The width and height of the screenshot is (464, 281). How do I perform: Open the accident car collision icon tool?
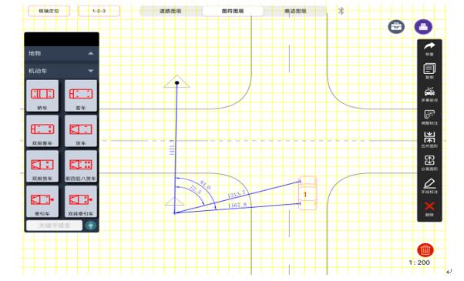(x=429, y=95)
